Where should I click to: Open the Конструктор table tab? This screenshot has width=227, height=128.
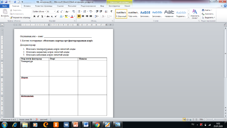point(115,6)
